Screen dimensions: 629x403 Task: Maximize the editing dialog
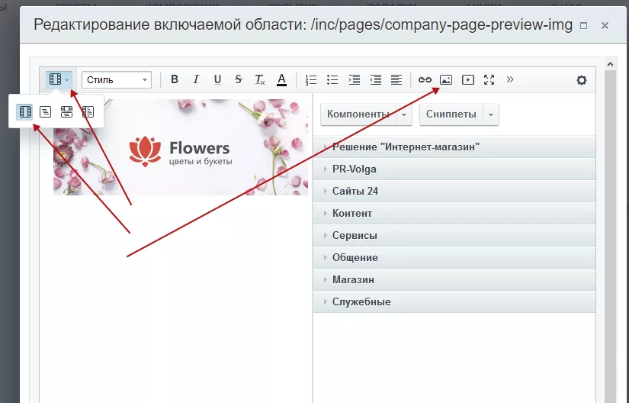coord(584,26)
